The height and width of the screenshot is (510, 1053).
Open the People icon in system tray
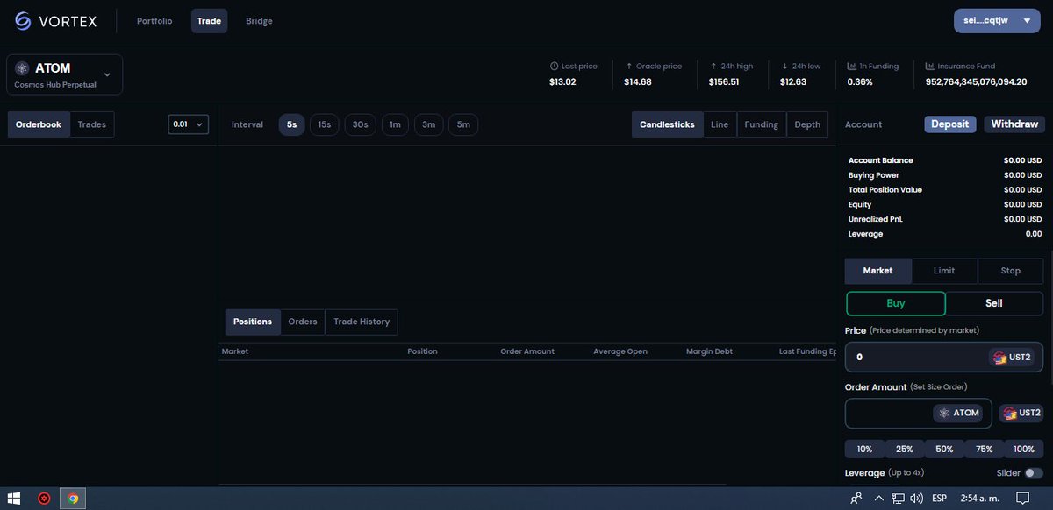tap(856, 499)
